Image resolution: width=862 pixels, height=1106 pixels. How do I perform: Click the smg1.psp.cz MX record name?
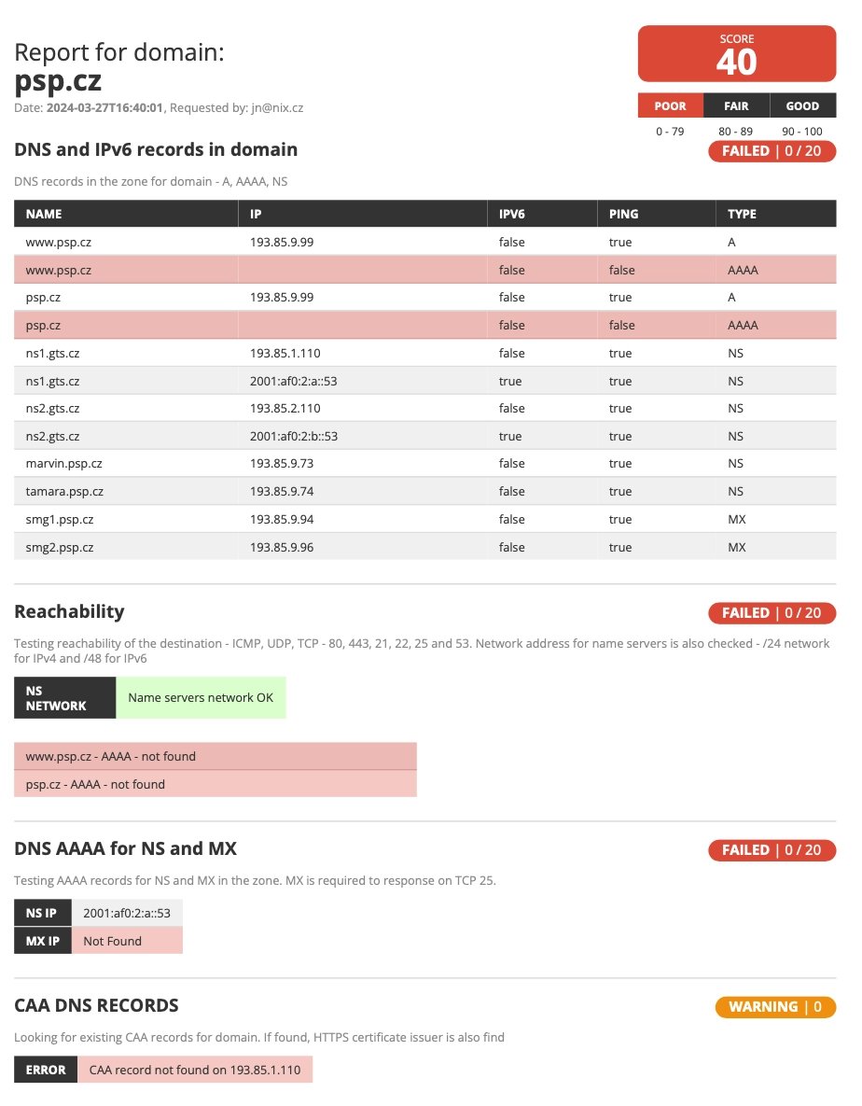point(60,520)
